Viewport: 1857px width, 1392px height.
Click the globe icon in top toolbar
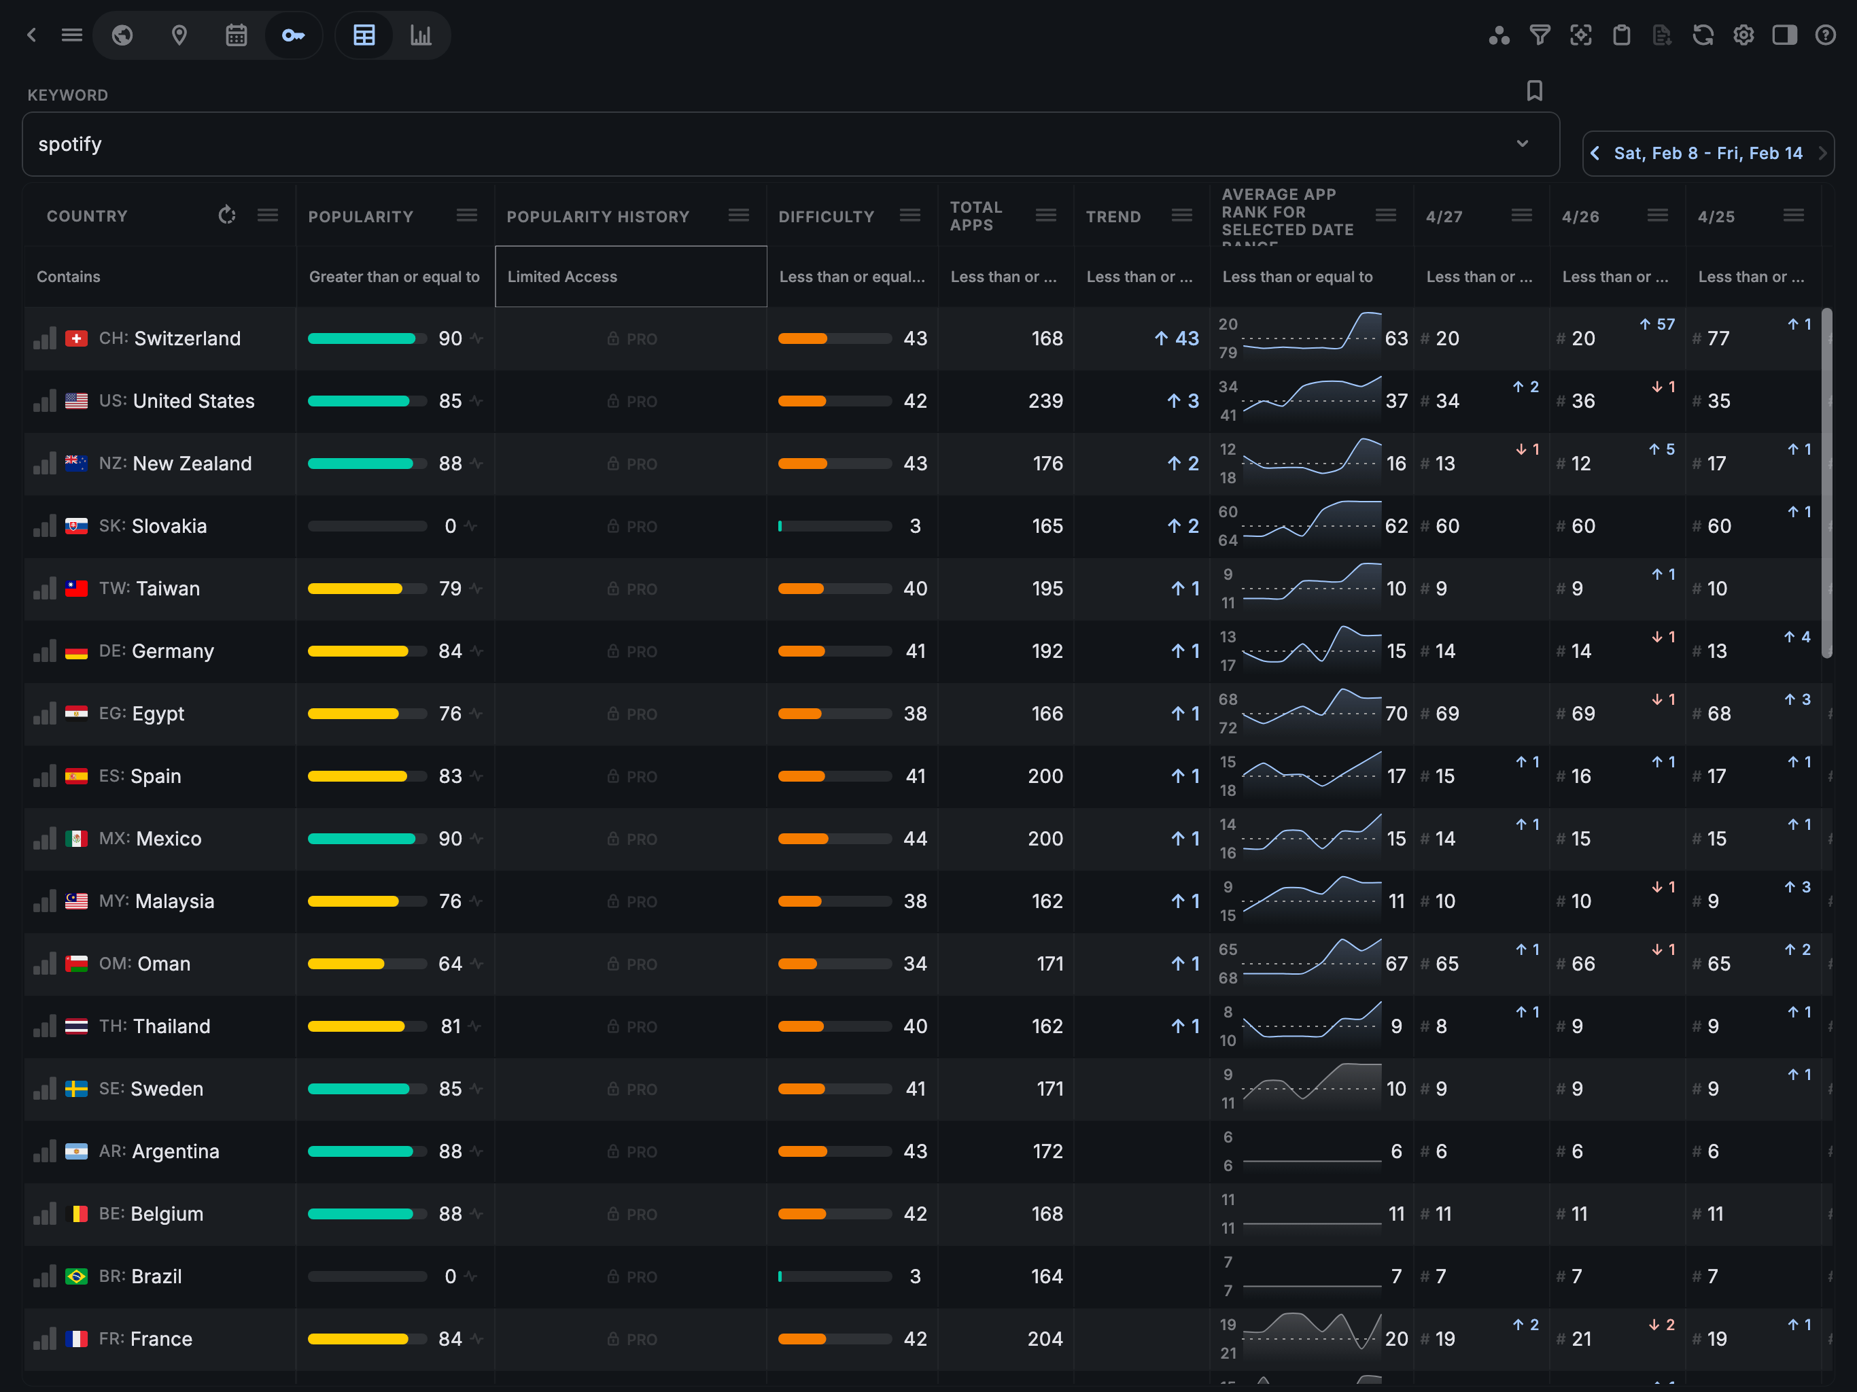click(122, 35)
